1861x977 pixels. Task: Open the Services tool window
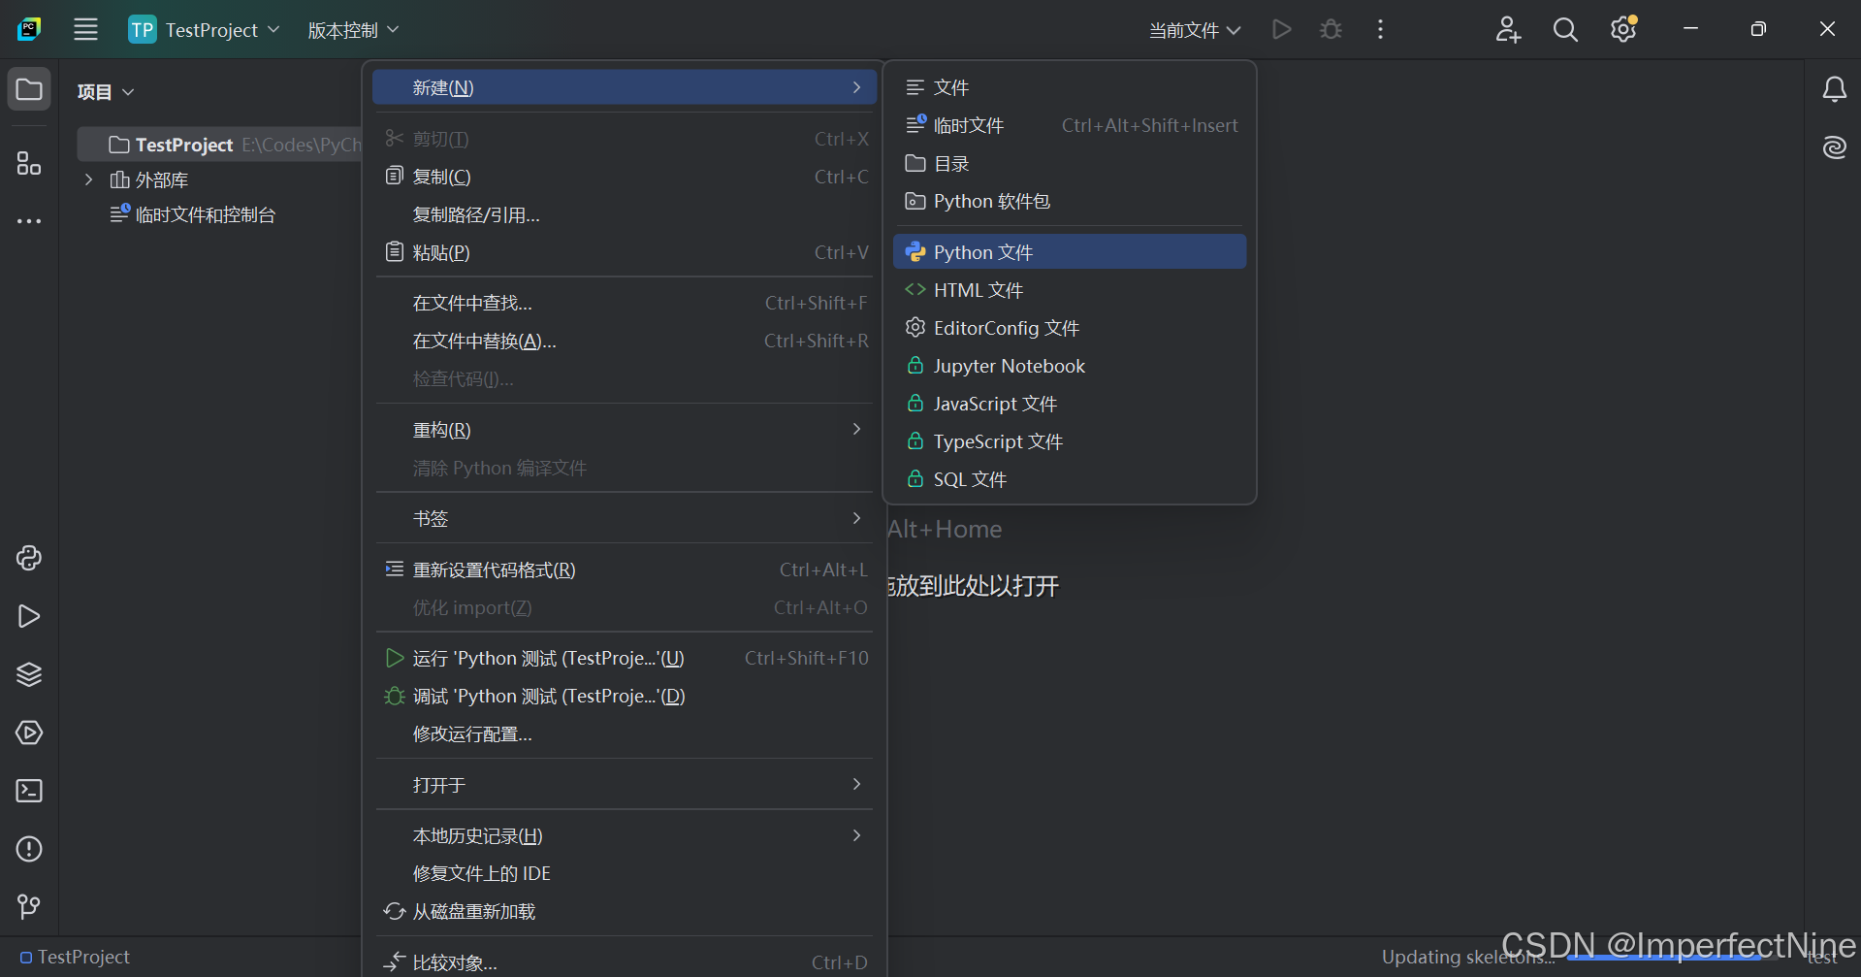[29, 733]
